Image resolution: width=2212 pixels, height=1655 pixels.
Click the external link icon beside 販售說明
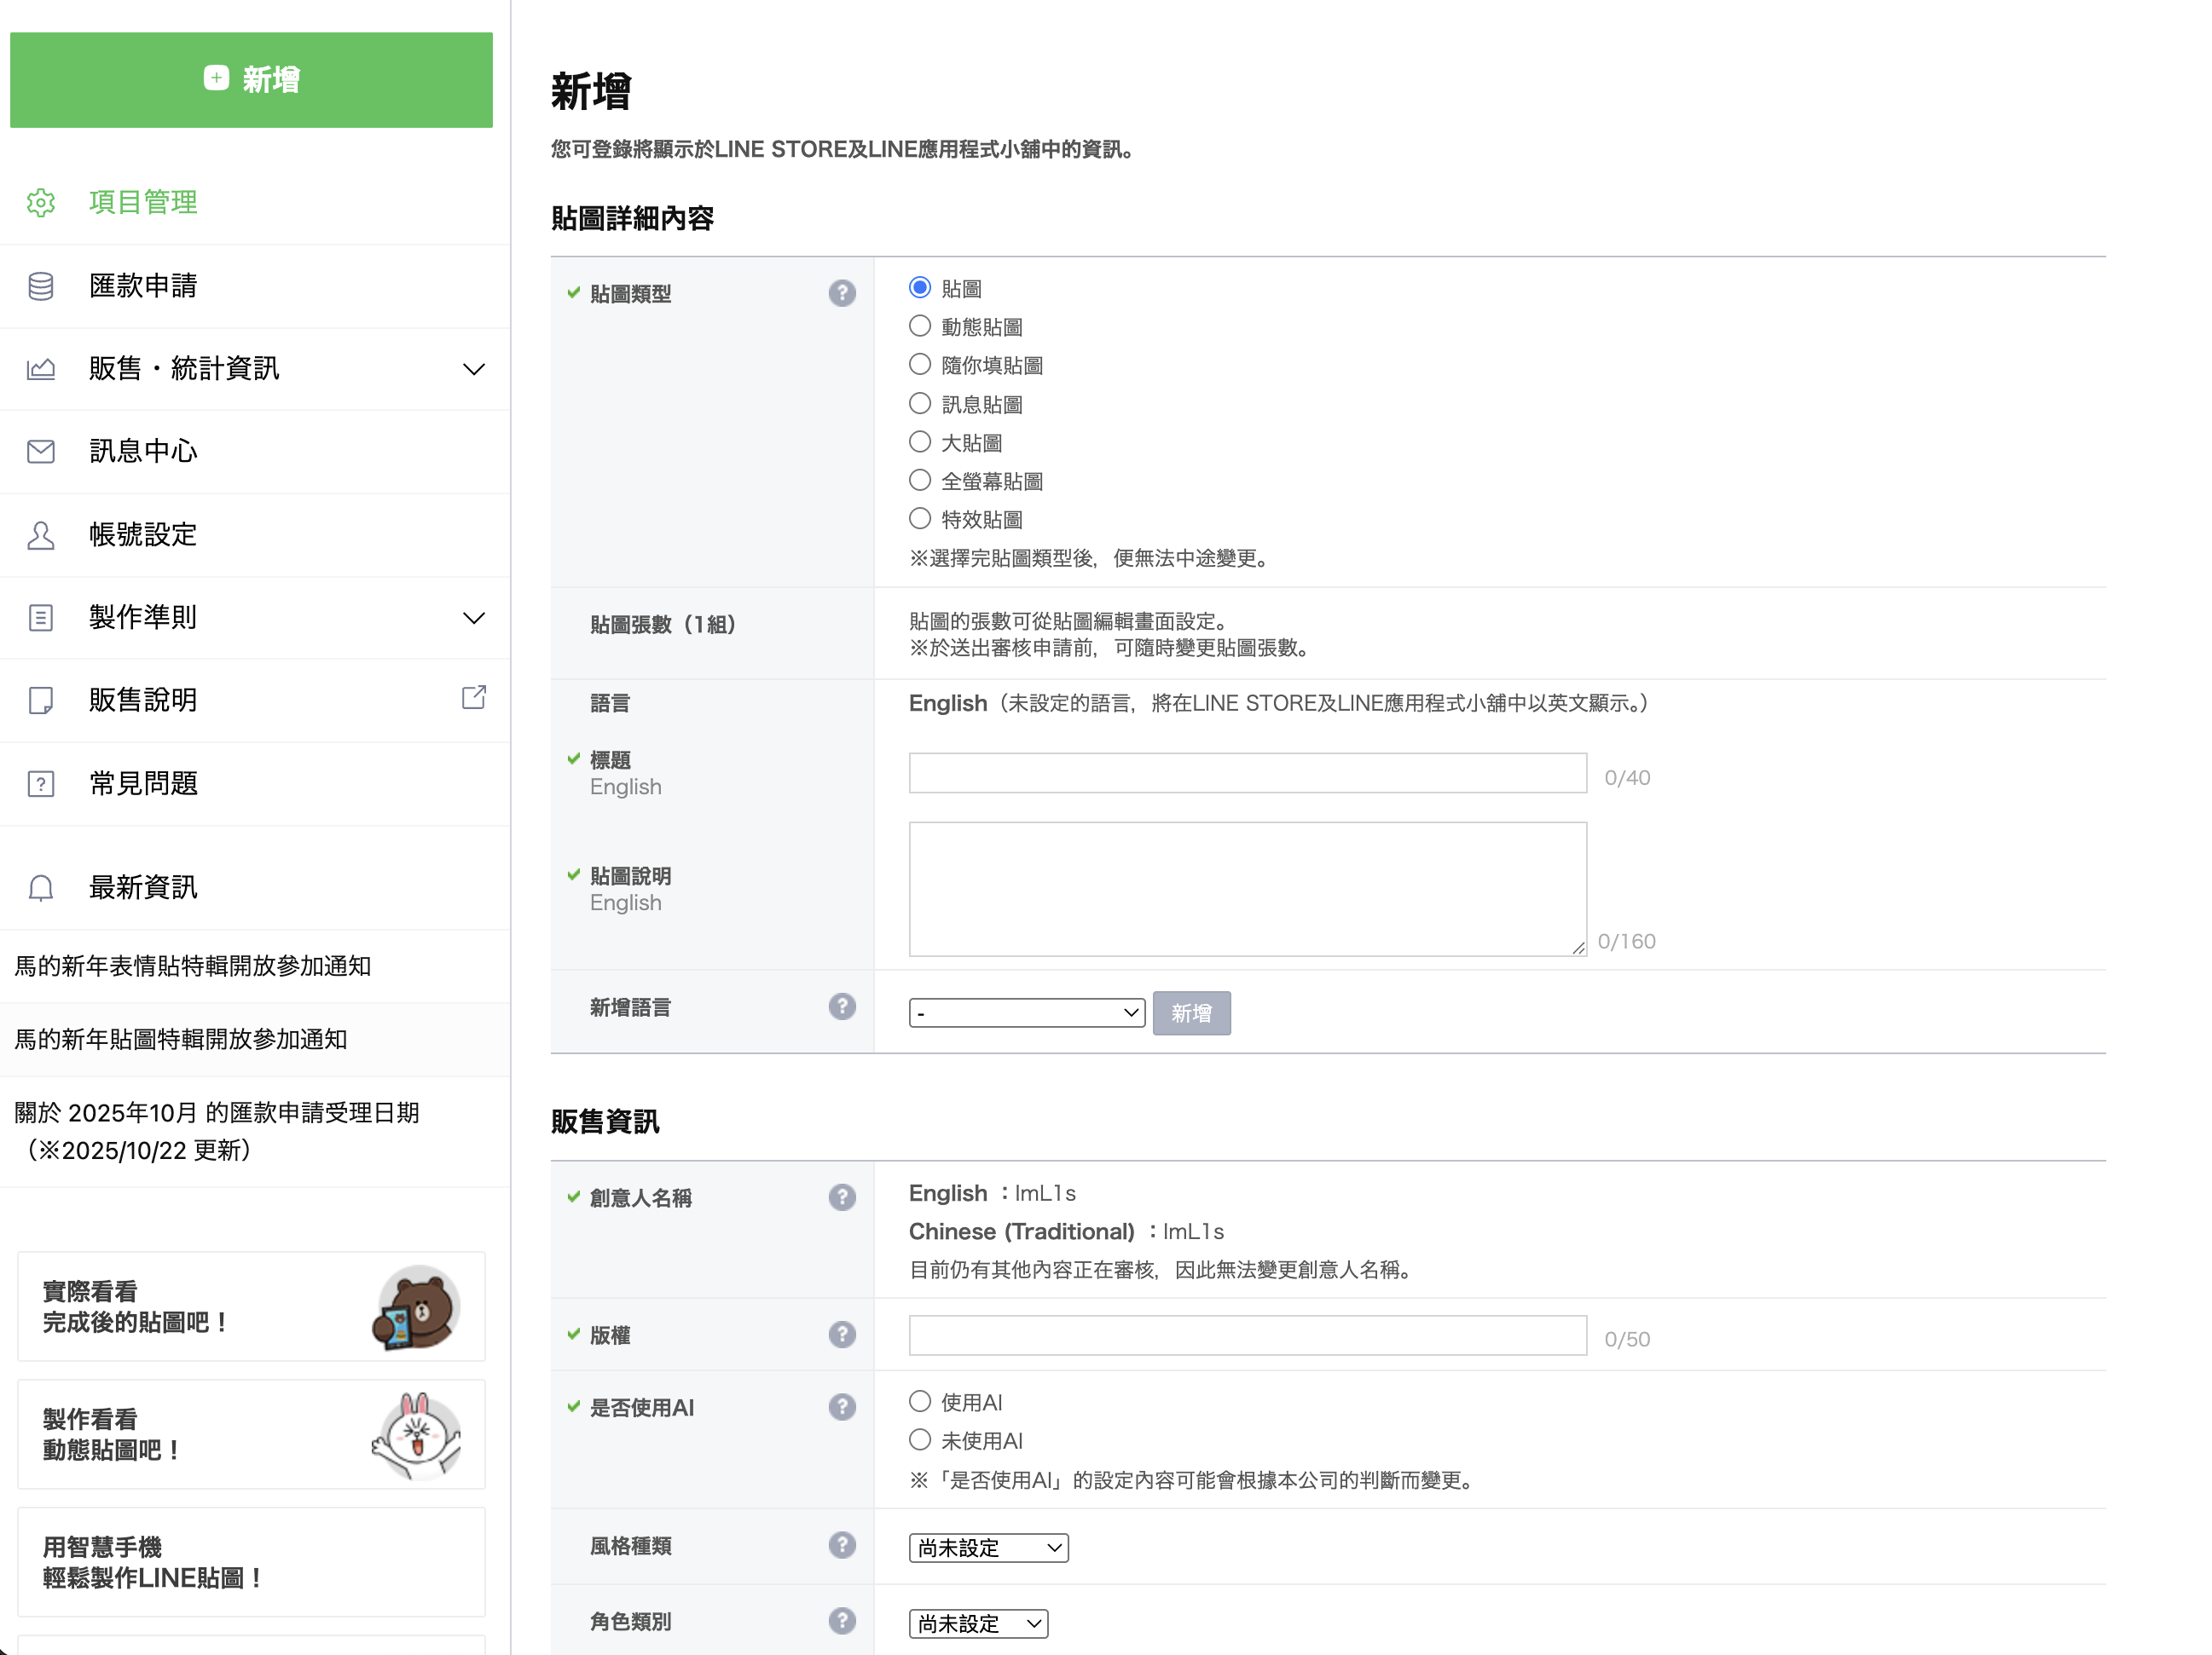pos(473,698)
